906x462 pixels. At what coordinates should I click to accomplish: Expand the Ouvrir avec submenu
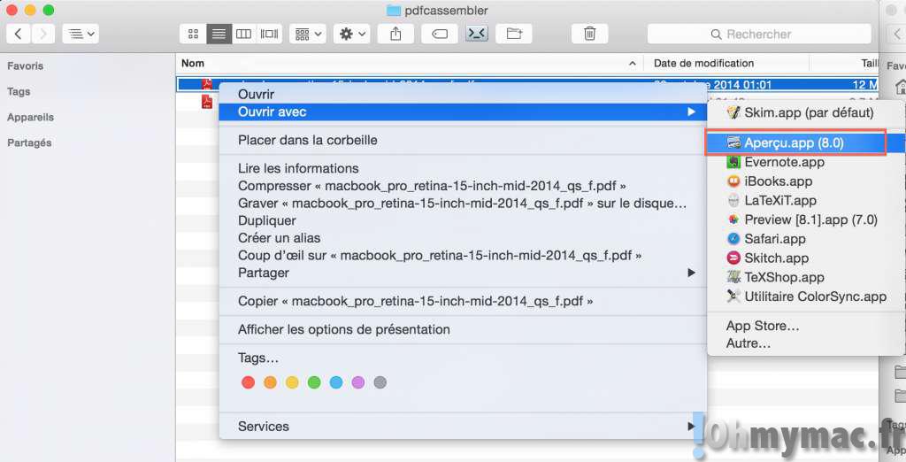click(463, 112)
